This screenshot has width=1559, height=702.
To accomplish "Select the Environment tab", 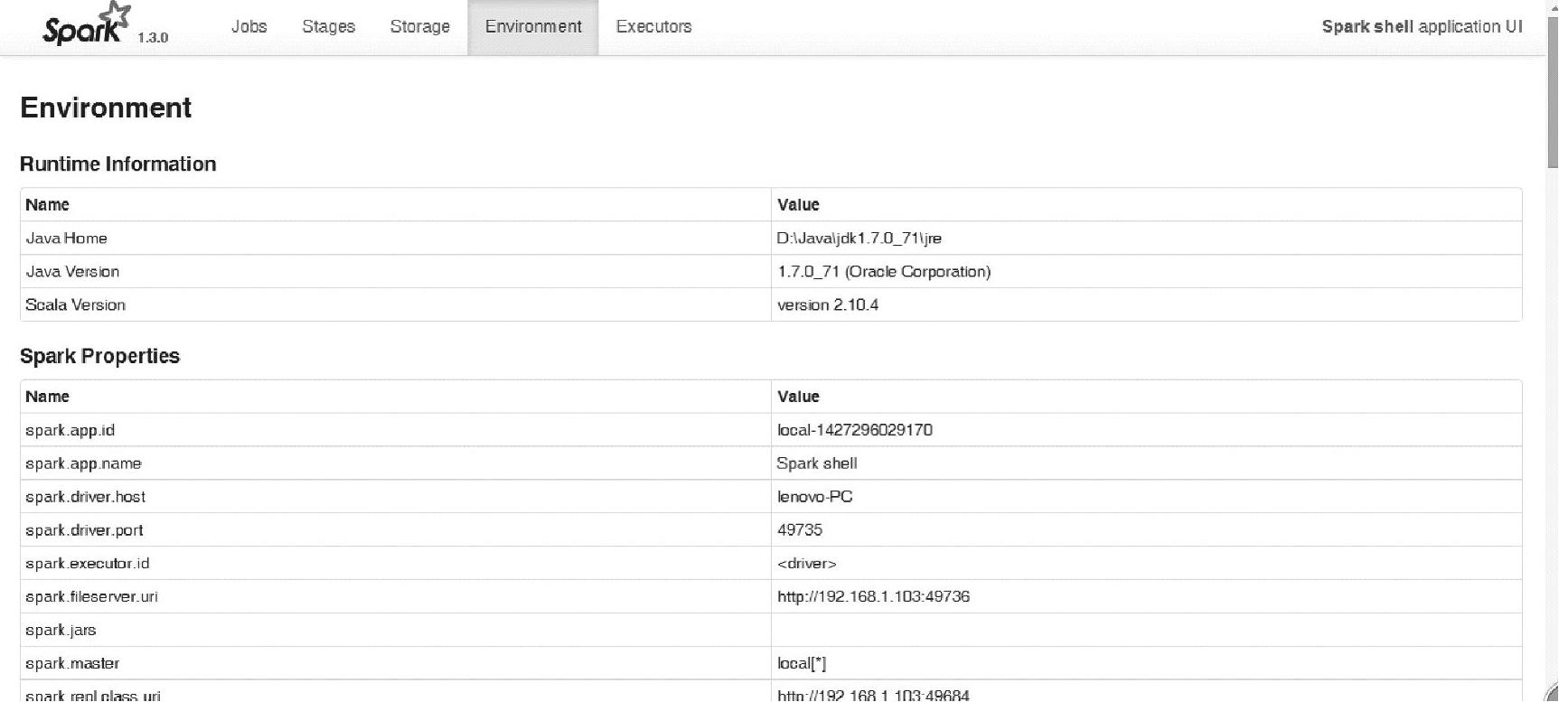I will [533, 27].
